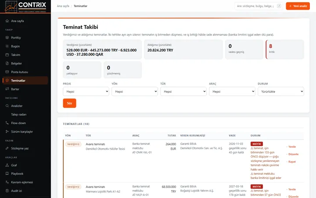Image resolution: width=316 pixels, height=198 pixels.
Task: Click the Belgeler document icon
Action: point(7,63)
